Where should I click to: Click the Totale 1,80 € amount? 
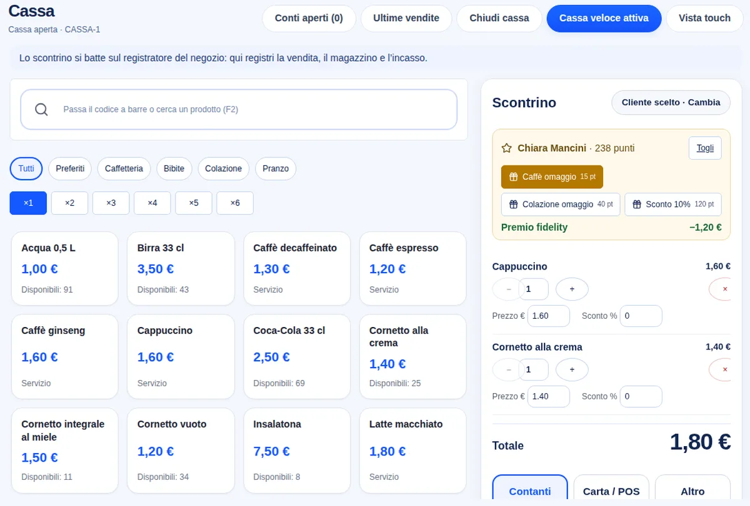(x=700, y=442)
